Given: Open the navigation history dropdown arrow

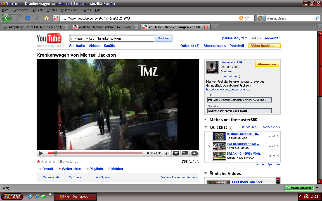Looking at the screenshot, I should (20, 18).
